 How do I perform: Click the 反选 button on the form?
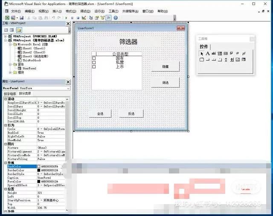tap(131, 114)
